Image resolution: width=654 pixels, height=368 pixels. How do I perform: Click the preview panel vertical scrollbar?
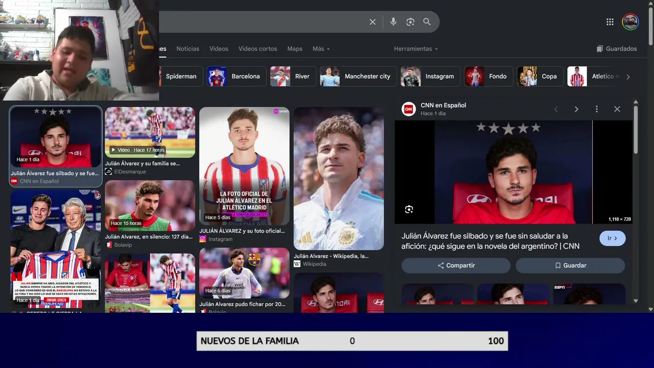(x=636, y=129)
